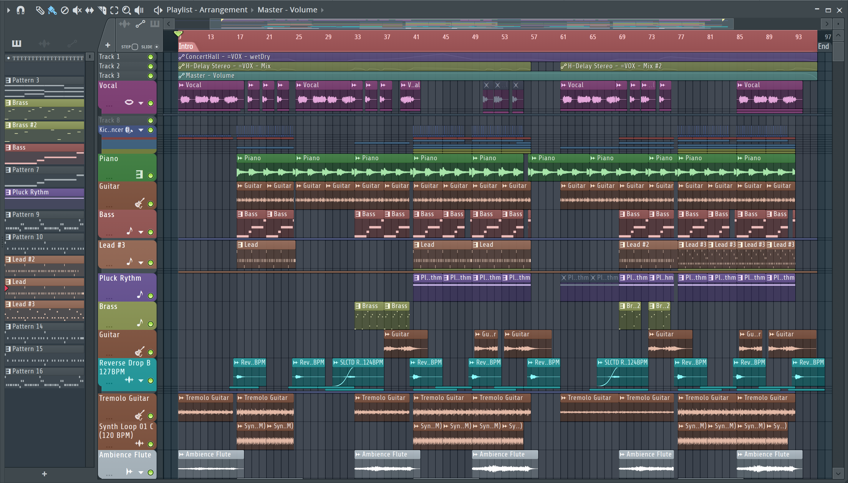Open the Bass track dropdown arrow
Image resolution: width=848 pixels, height=483 pixels.
click(x=141, y=232)
